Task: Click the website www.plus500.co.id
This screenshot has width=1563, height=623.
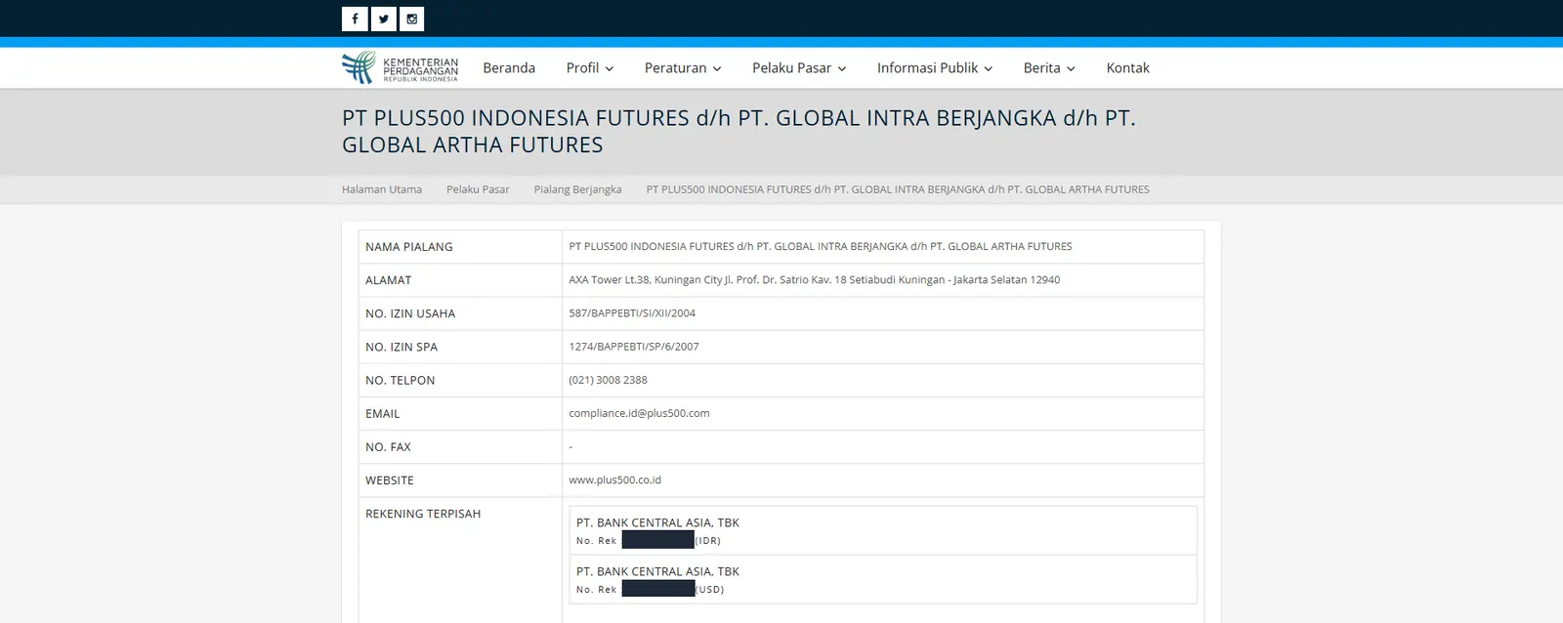Action: [615, 480]
